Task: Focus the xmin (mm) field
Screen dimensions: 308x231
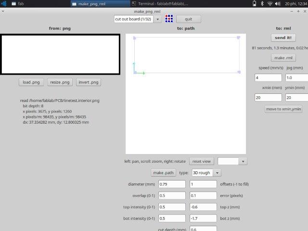Action: 268,97
